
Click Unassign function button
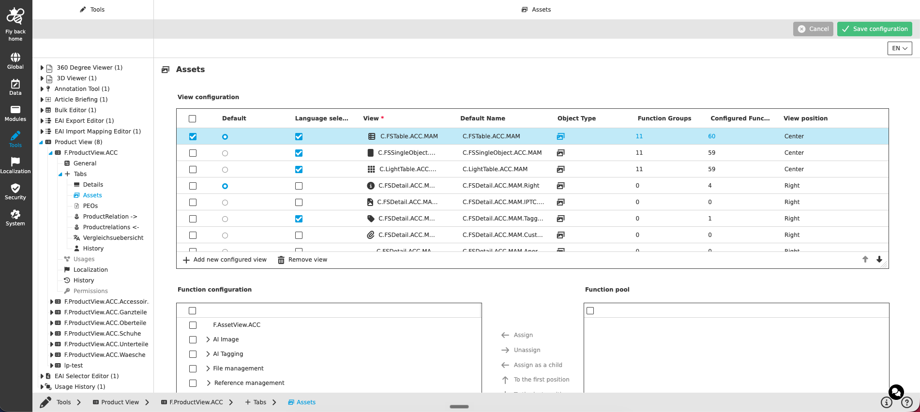[x=521, y=350]
